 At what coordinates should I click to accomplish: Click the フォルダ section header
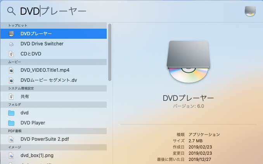(x=54, y=105)
